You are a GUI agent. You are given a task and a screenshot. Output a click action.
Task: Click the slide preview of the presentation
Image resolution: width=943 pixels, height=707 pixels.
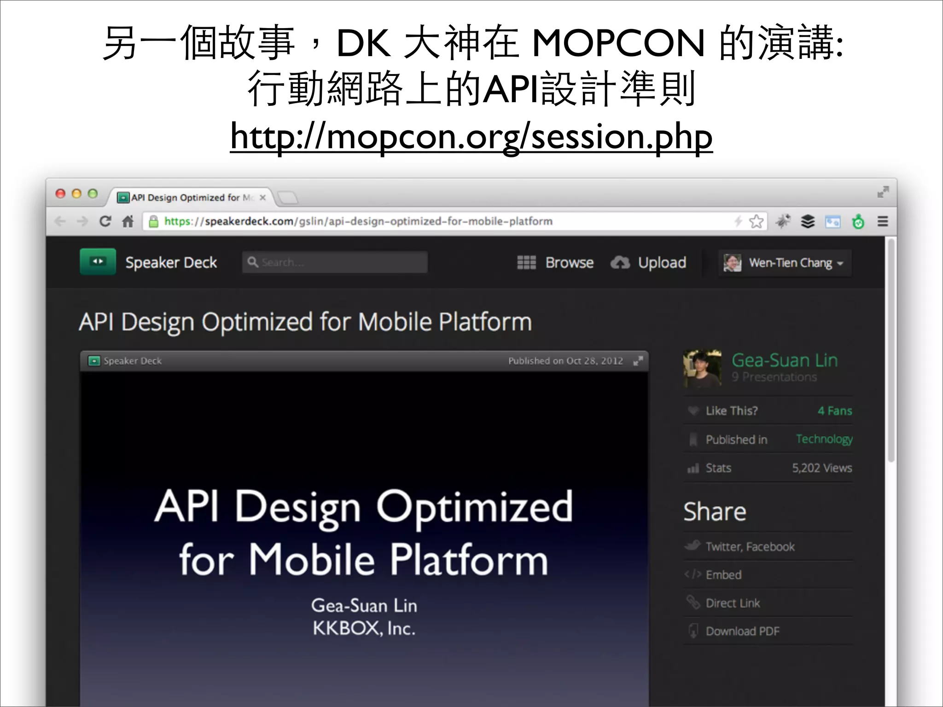[x=364, y=539]
